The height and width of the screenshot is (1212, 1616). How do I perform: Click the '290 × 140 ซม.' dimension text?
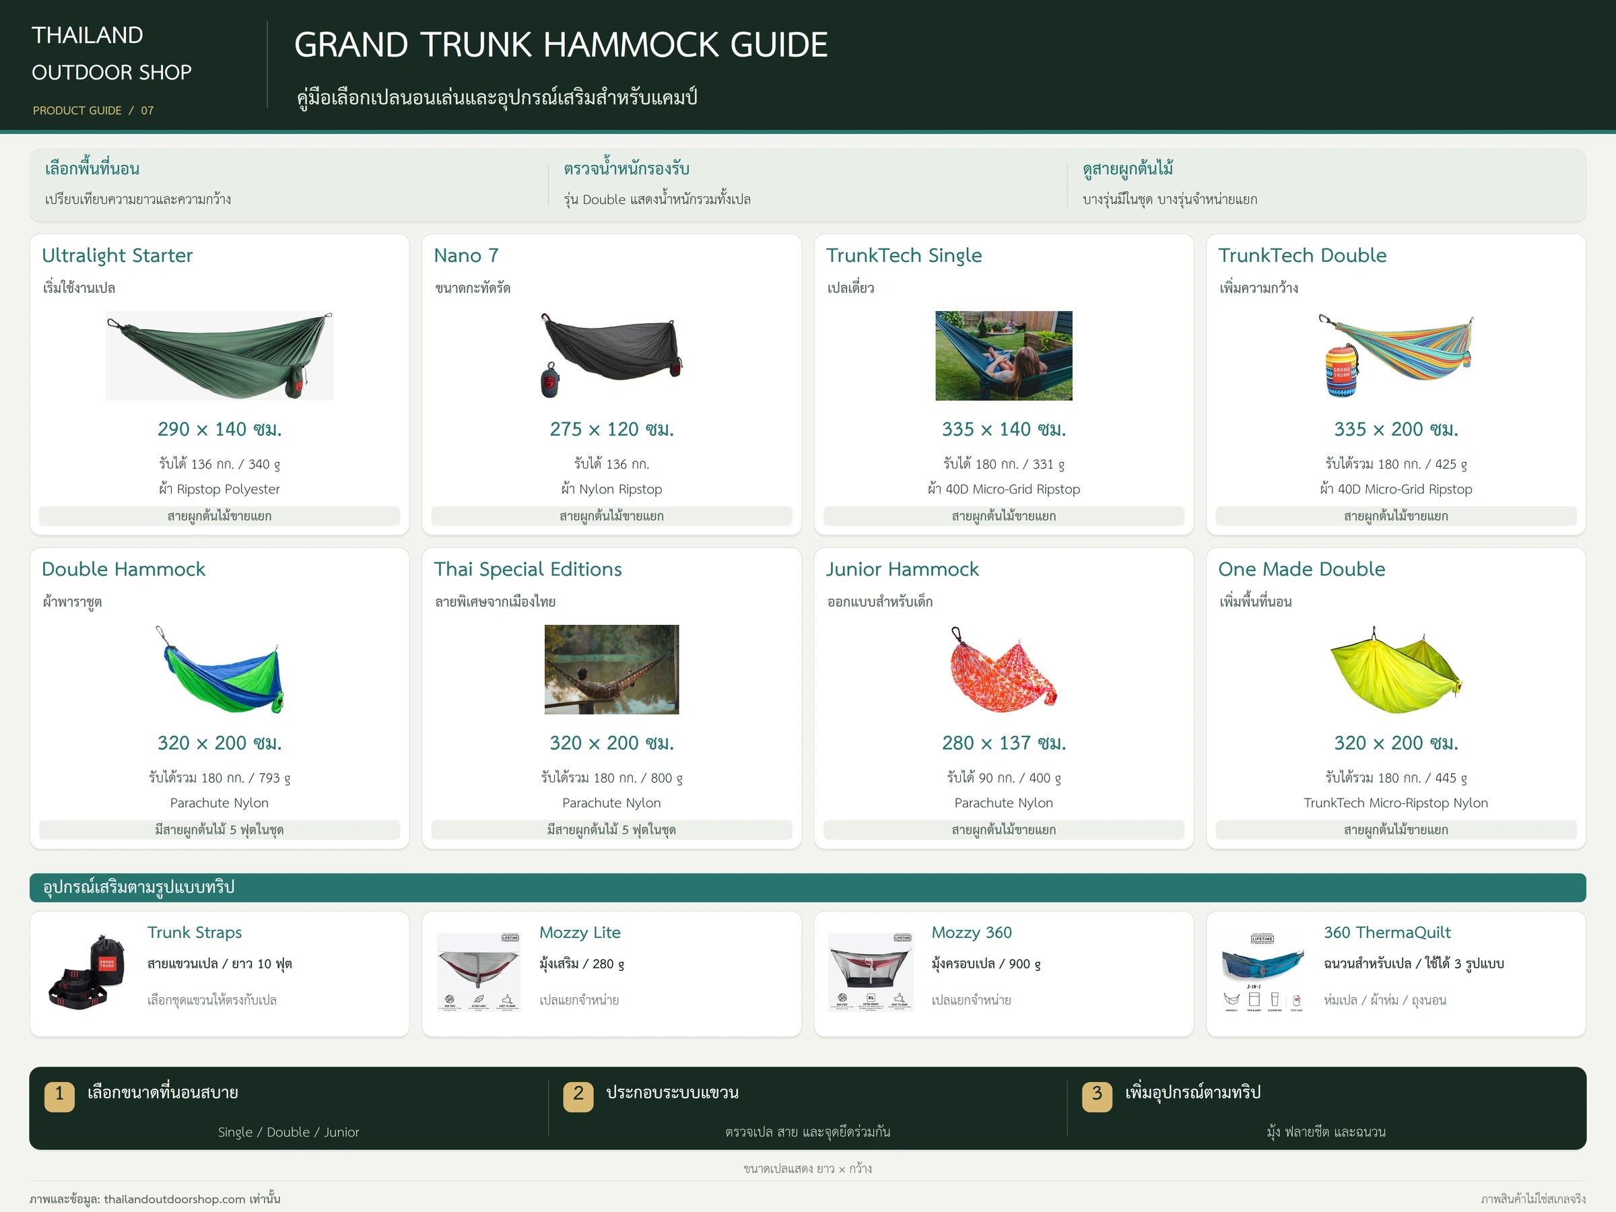[219, 429]
